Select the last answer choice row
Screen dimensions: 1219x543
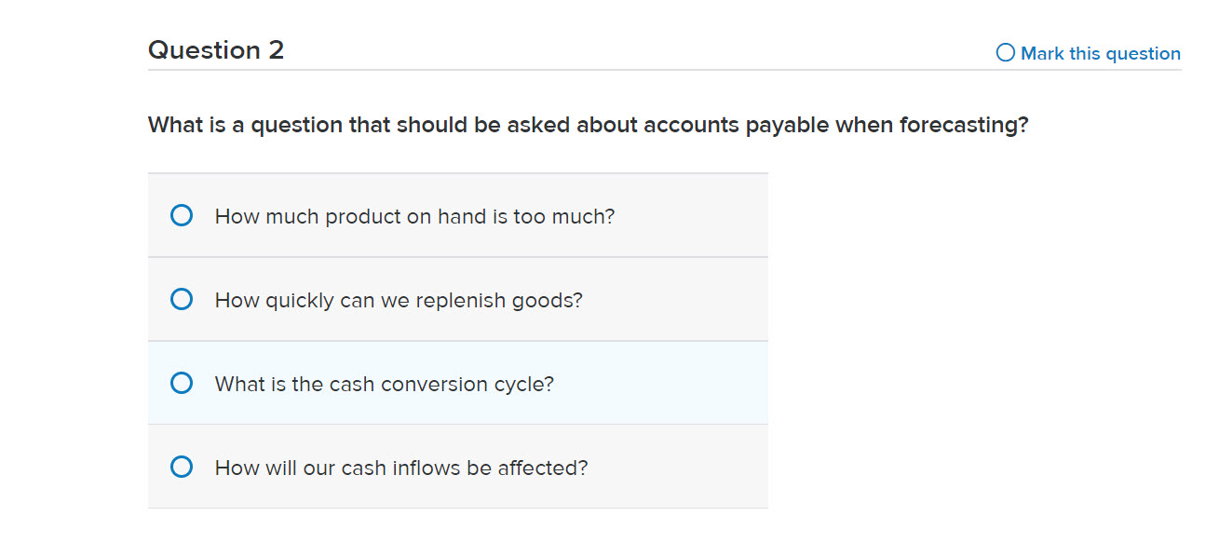point(457,467)
